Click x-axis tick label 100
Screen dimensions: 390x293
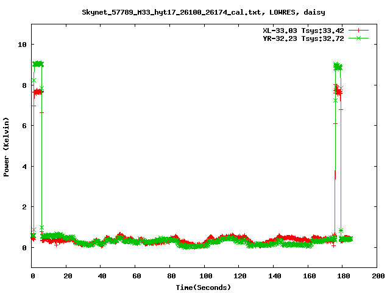[206, 276]
